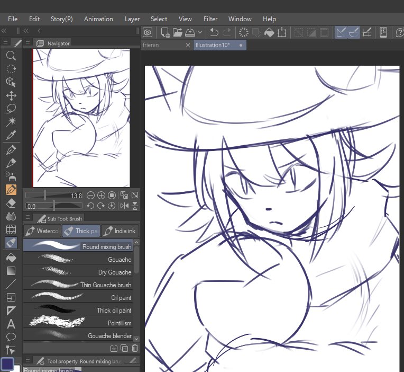Close the frieren document tab
The width and height of the screenshot is (404, 372).
(188, 46)
